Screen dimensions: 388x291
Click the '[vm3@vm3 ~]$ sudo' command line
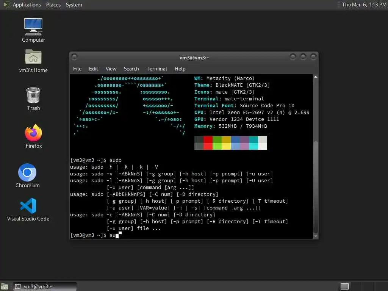click(x=96, y=160)
